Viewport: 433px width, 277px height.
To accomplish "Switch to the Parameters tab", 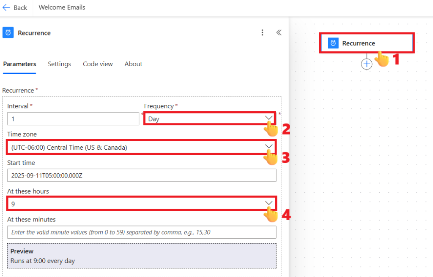I will 19,64.
